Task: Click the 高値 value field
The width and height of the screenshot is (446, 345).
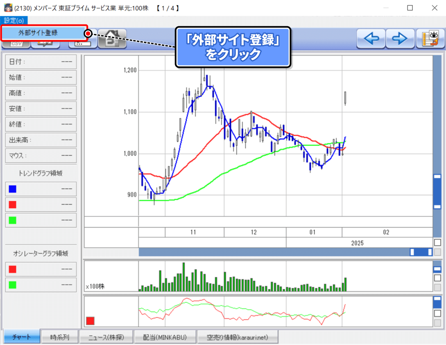Action: point(41,93)
